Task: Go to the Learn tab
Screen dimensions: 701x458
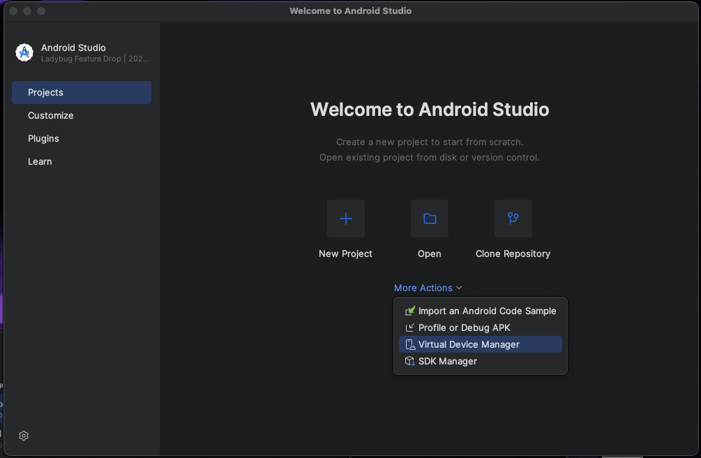Action: [82, 161]
